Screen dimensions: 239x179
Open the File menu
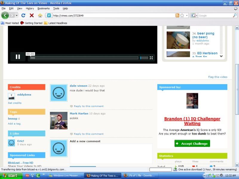[3, 9]
